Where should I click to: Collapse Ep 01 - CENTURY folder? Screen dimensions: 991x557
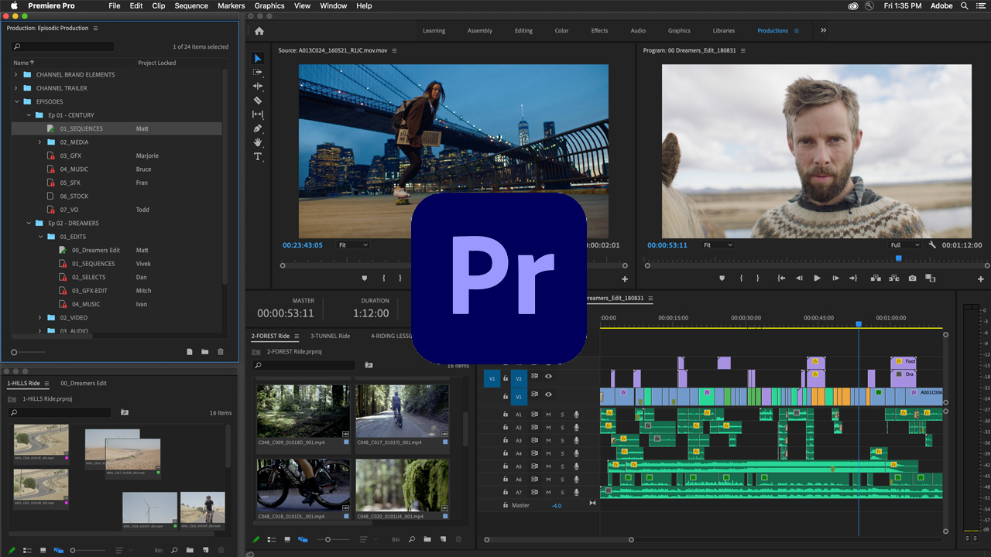tap(29, 115)
